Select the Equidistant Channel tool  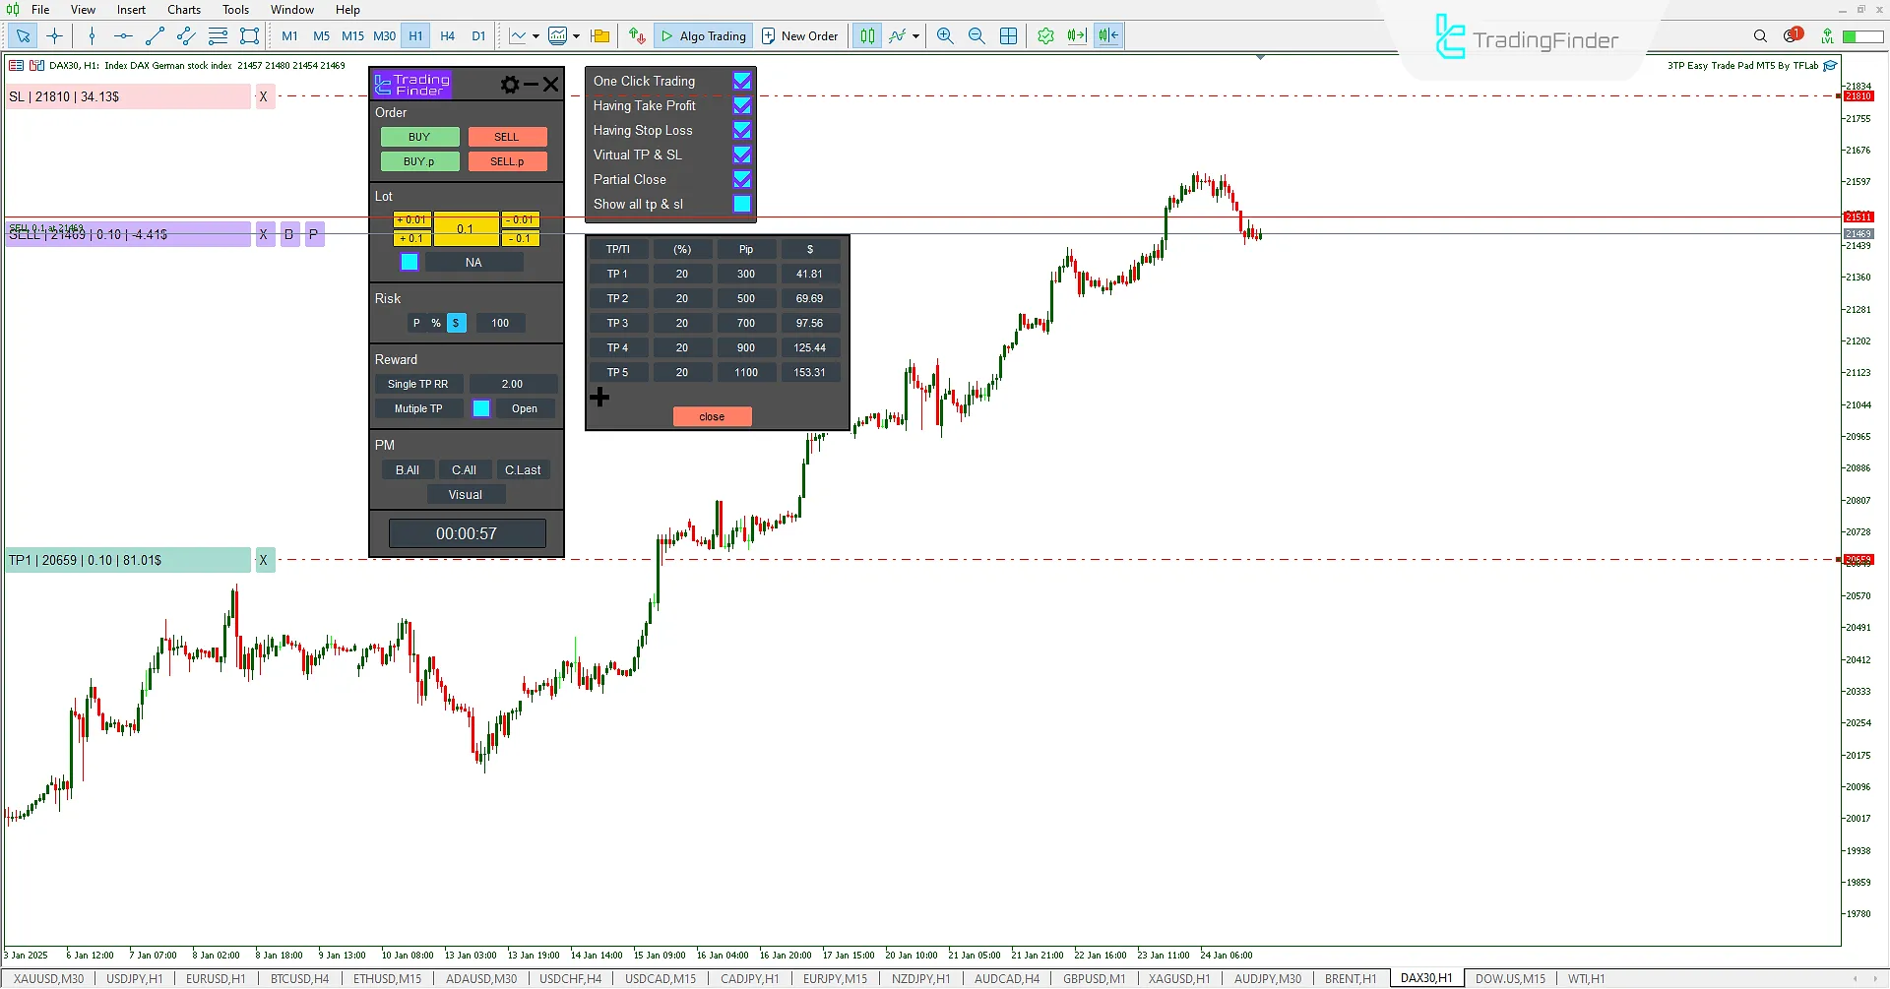pos(185,35)
